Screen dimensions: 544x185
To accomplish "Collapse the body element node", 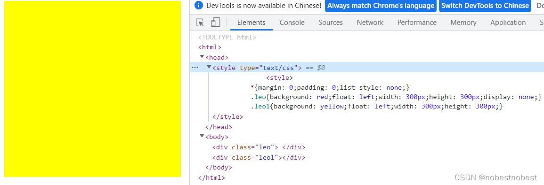I will click(x=202, y=136).
